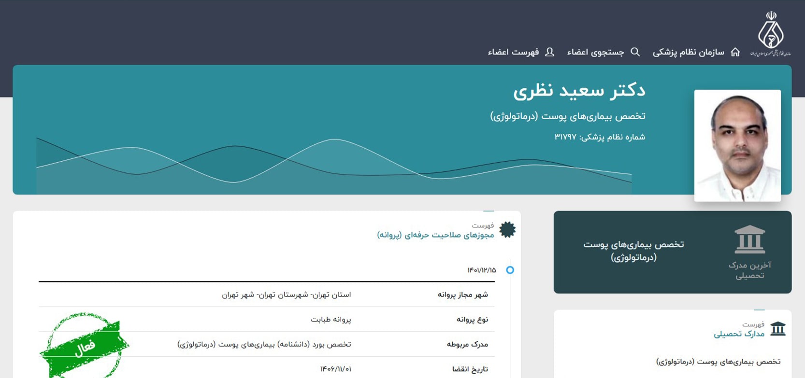Click the heading دکتر سعید نظری
The width and height of the screenshot is (805, 378).
(x=579, y=91)
